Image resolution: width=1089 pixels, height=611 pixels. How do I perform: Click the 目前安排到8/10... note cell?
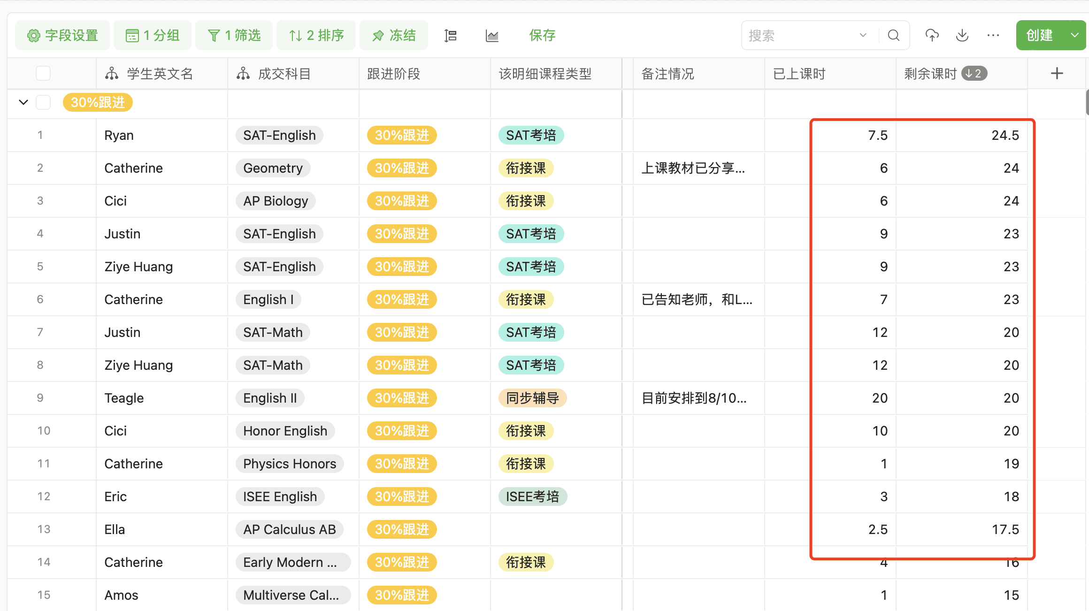click(698, 398)
